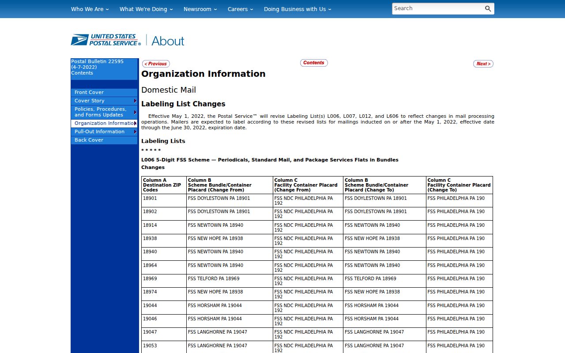Select ZIP code 18901 cell
This screenshot has width=565, height=353.
coord(164,201)
